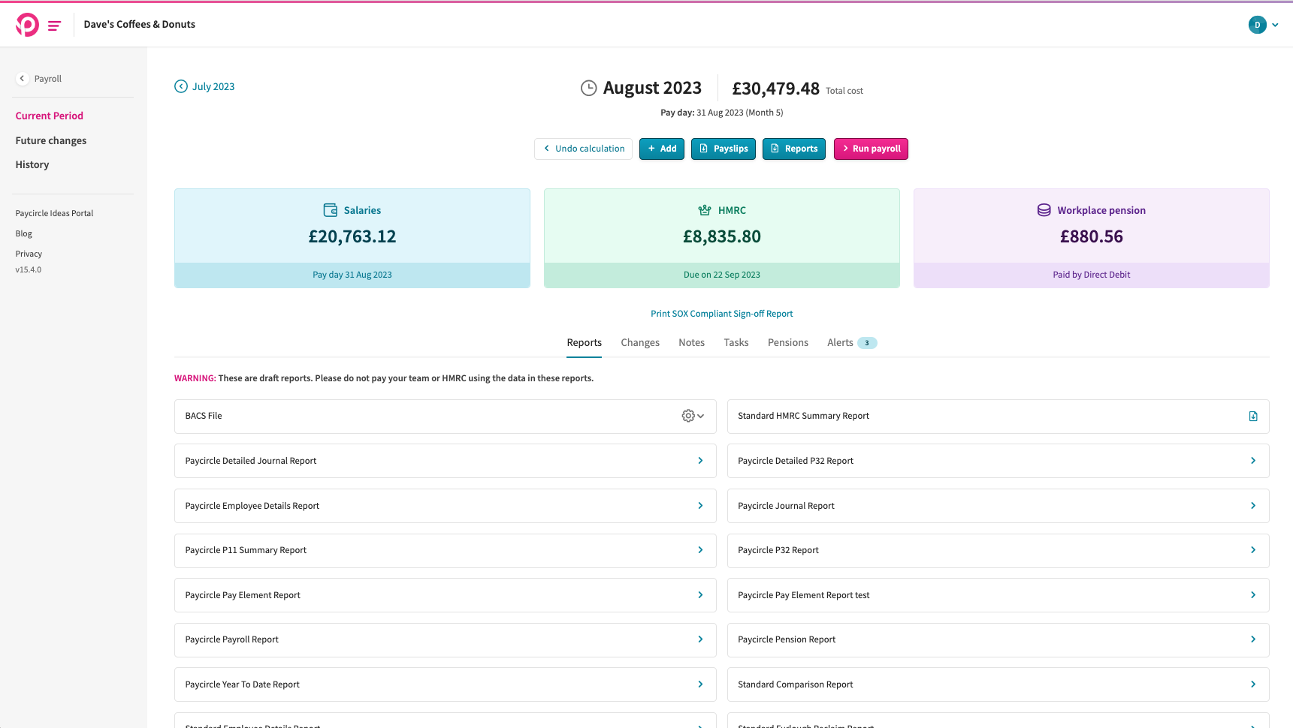Click the user avatar D icon

[1257, 25]
